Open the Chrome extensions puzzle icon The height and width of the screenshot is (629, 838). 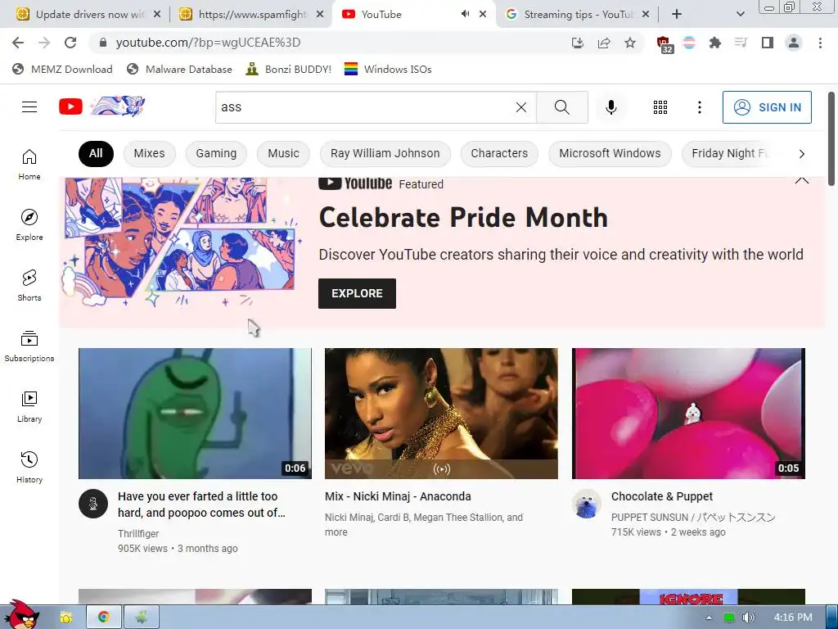coord(714,43)
